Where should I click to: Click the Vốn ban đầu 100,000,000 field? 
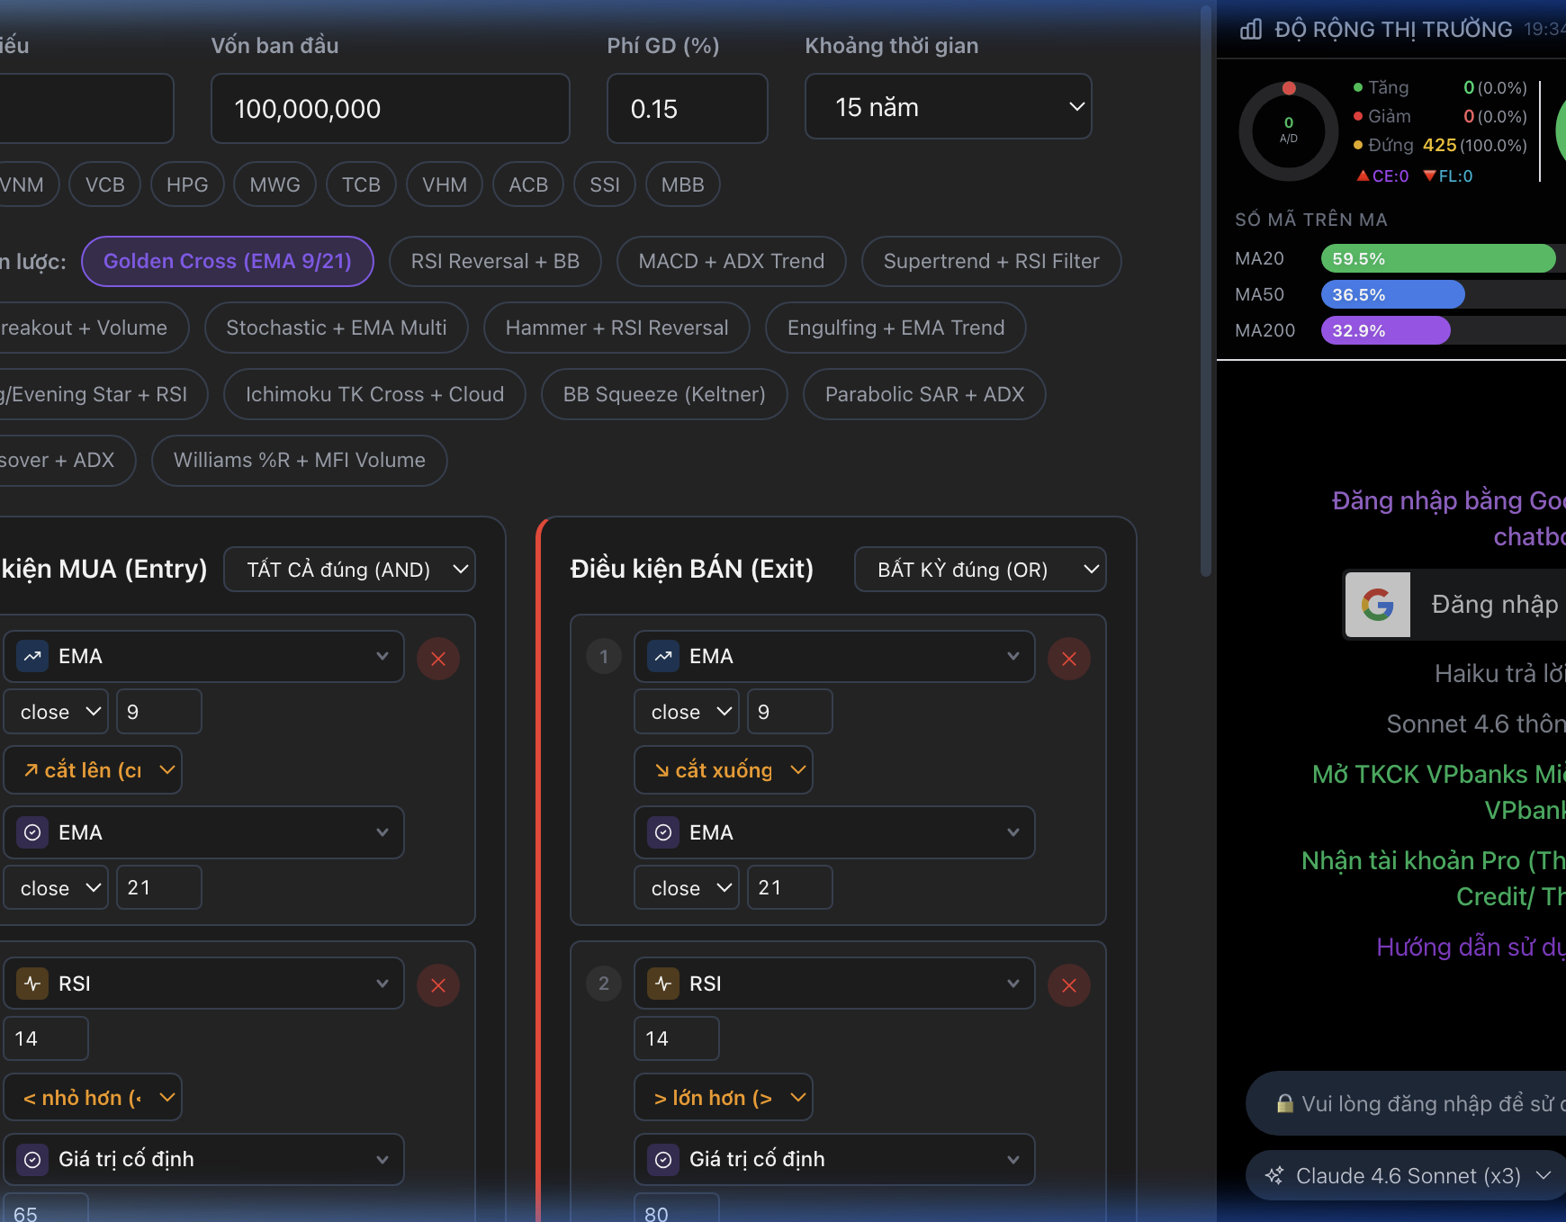coord(390,109)
